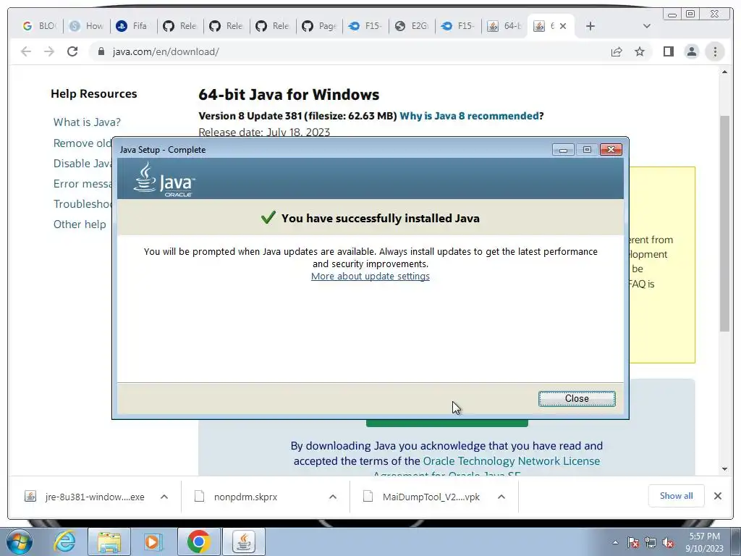Switch to the BLO Google tab
Viewport: 741px width, 556px height.
click(40, 26)
